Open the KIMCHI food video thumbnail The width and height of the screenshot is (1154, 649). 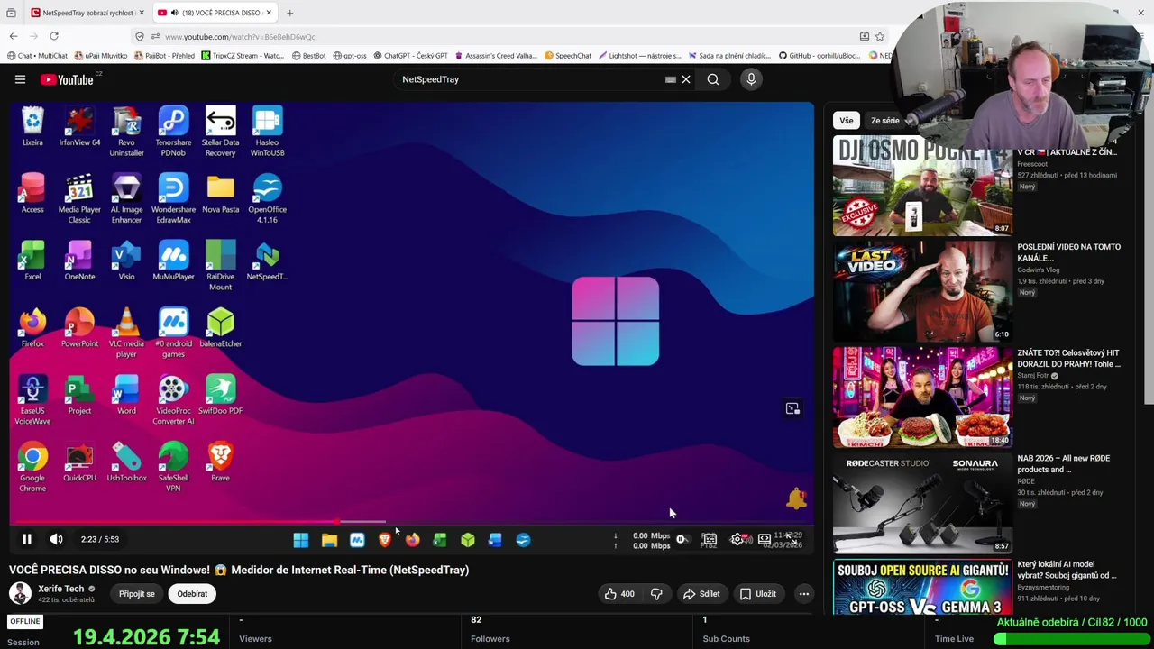922,397
